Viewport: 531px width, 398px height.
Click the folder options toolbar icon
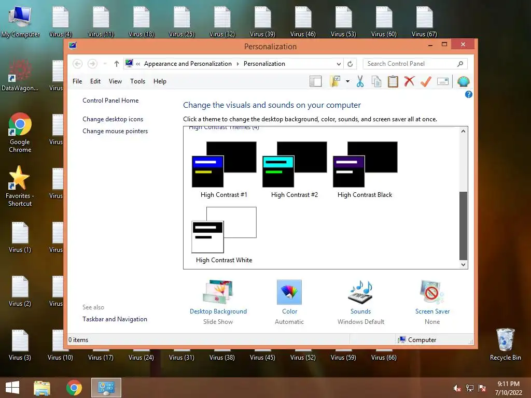pyautogui.click(x=335, y=81)
